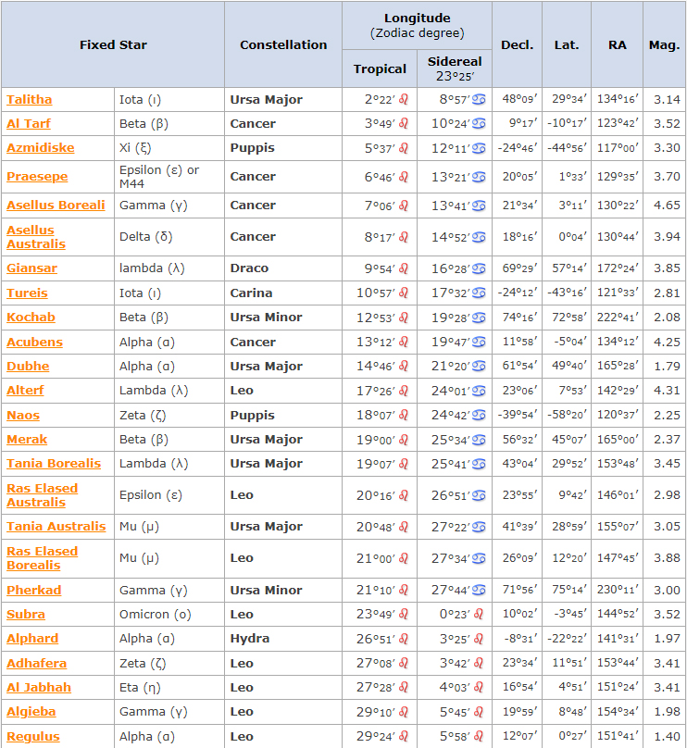The image size is (687, 748).
Task: Click the Leo symbol beside Kochab tropical 12°53′
Action: tap(404, 318)
